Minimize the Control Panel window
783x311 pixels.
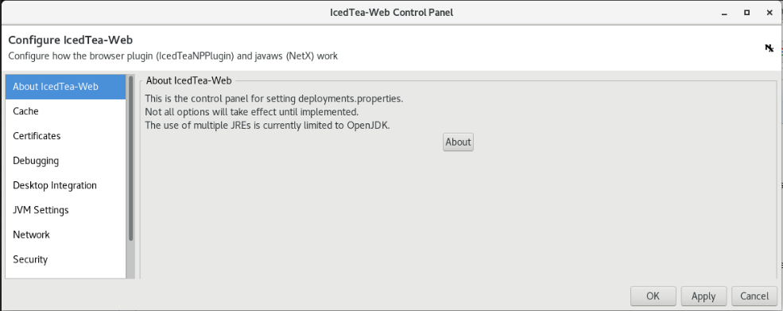[x=725, y=13]
